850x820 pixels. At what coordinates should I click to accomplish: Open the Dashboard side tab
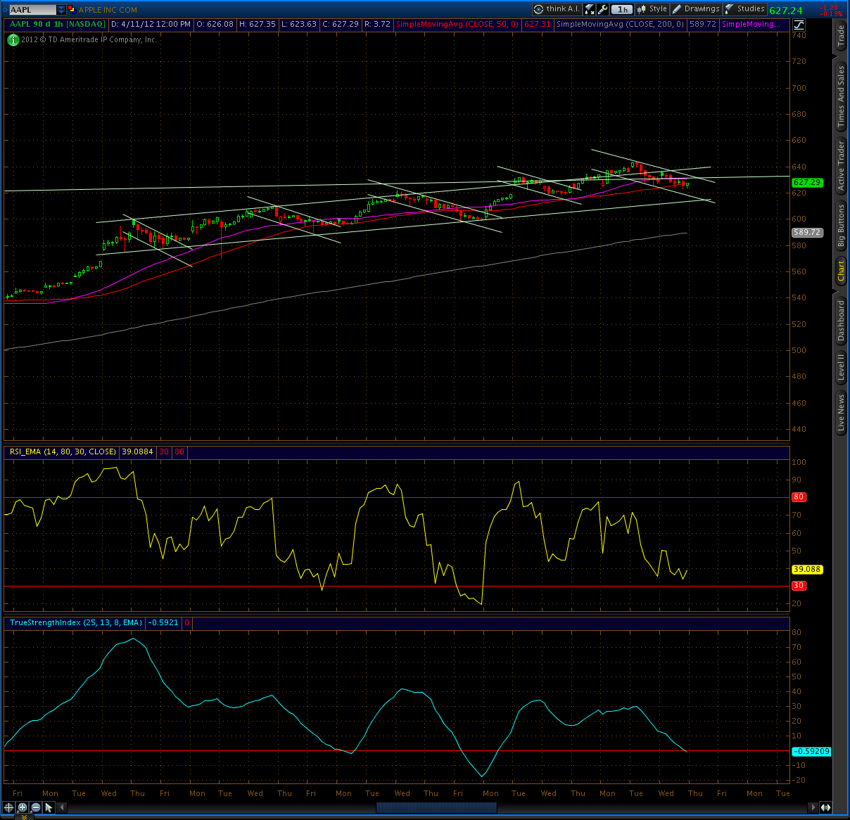(x=841, y=321)
